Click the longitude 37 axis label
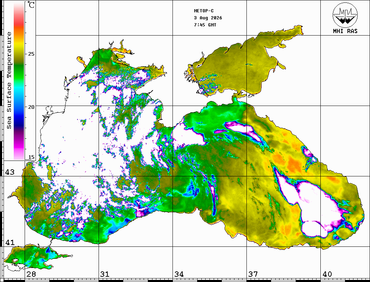Viewport: 370px width, 282px height. [253, 274]
